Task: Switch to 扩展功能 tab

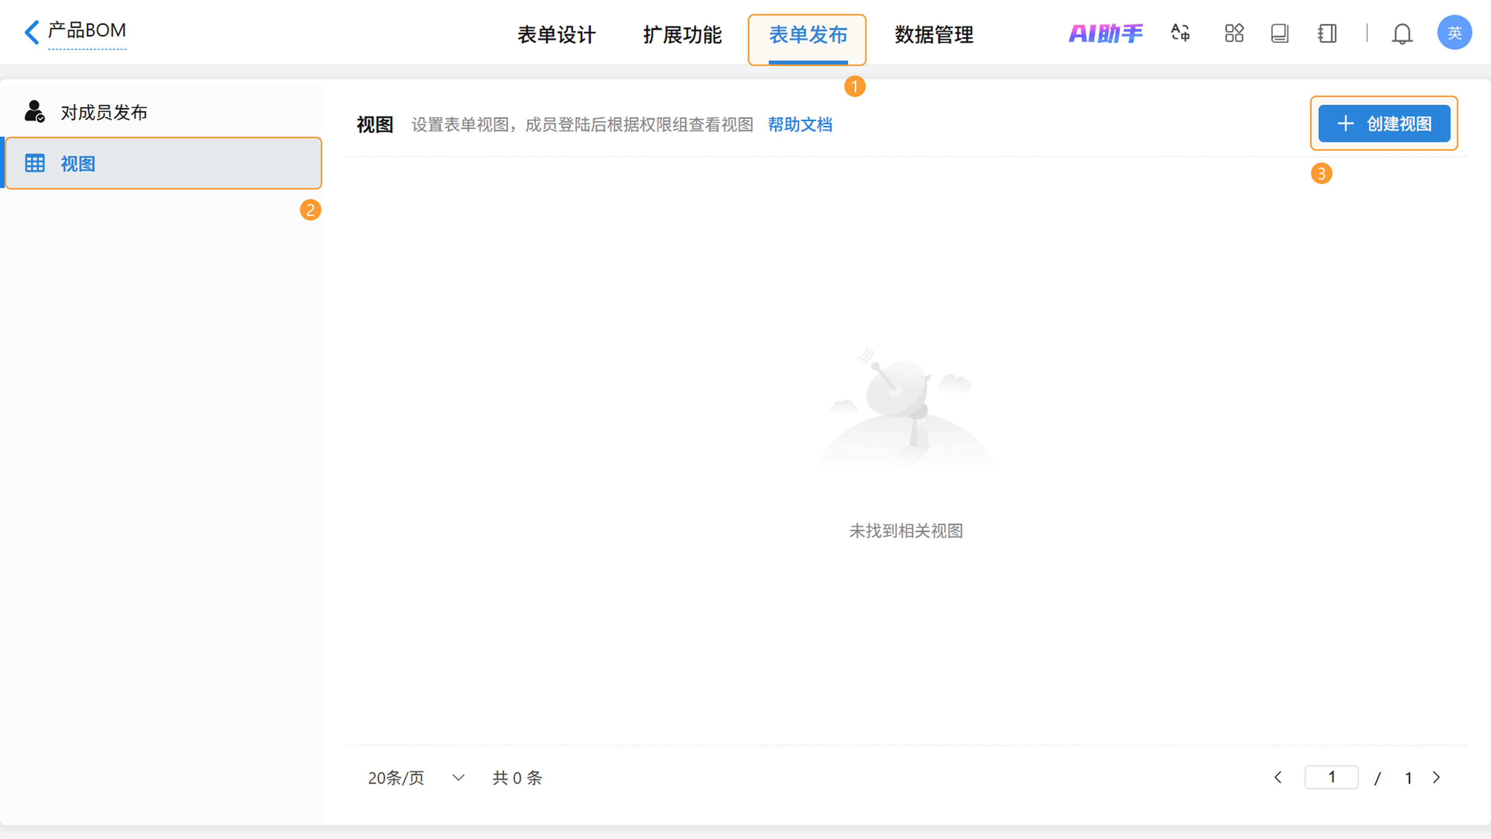Action: click(683, 35)
